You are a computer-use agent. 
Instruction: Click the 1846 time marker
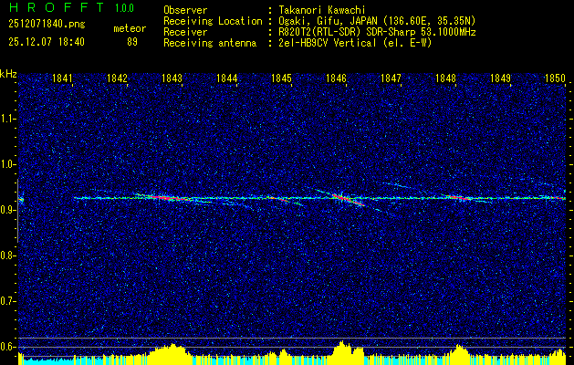pos(336,78)
